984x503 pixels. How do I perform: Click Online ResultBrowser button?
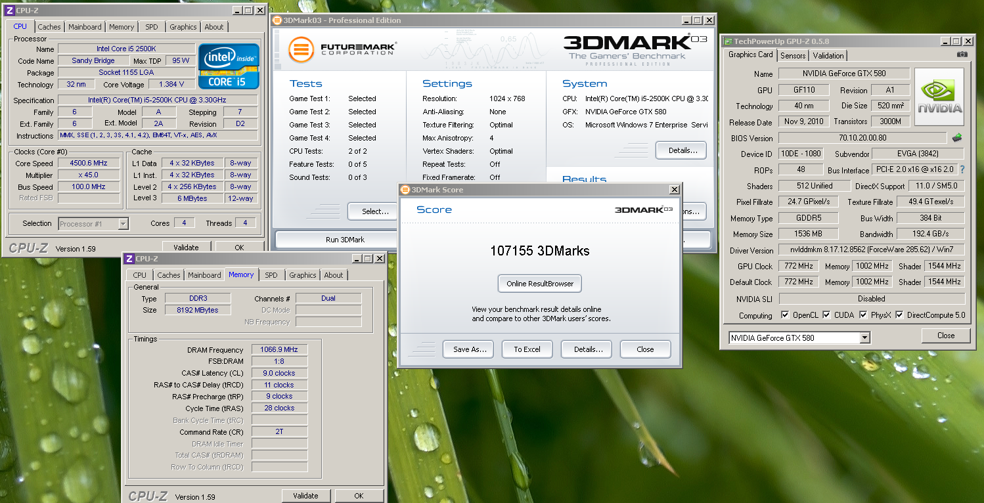pyautogui.click(x=540, y=284)
